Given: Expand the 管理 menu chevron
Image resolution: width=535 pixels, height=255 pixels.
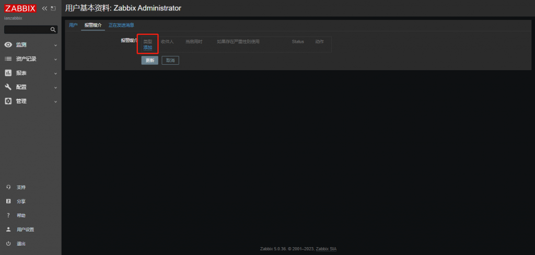Looking at the screenshot, I should click(55, 101).
